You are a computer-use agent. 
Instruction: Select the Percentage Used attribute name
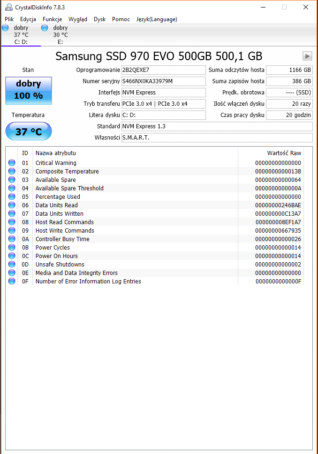pos(58,197)
